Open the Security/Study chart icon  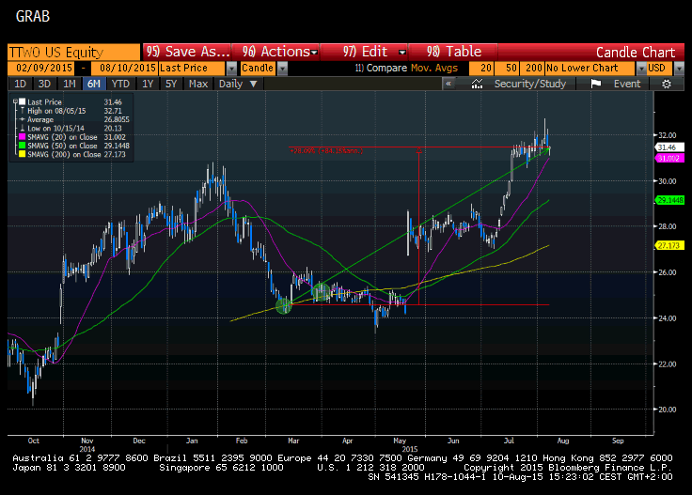tap(477, 84)
